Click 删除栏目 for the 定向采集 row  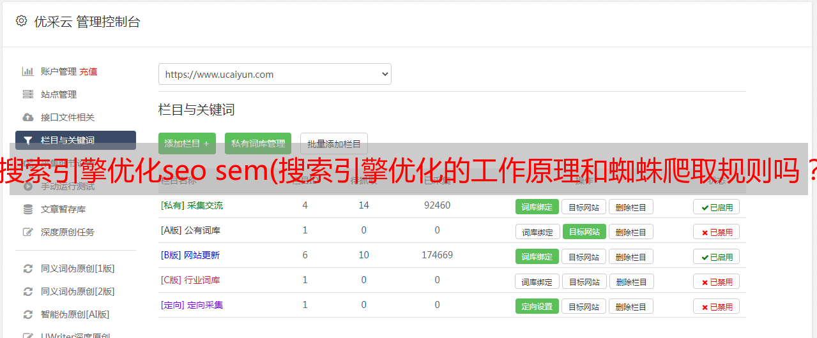point(630,306)
